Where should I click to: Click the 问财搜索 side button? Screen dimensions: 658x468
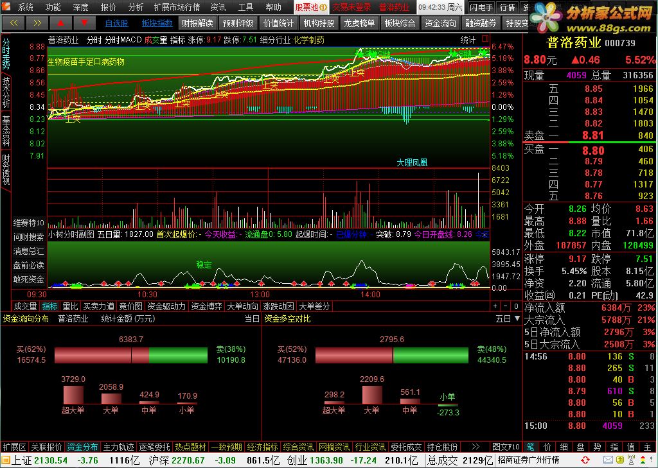[28, 237]
